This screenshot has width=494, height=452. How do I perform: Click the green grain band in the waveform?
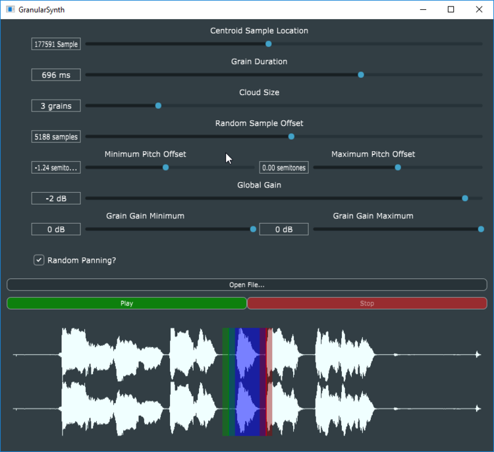click(225, 382)
